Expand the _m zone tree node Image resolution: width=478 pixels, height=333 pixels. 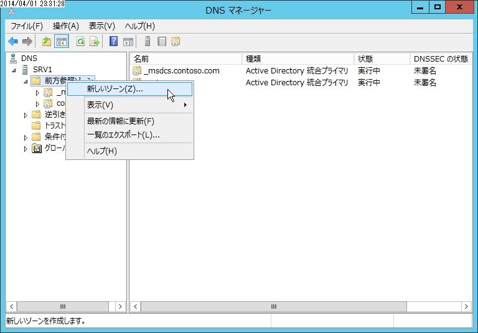coord(37,93)
